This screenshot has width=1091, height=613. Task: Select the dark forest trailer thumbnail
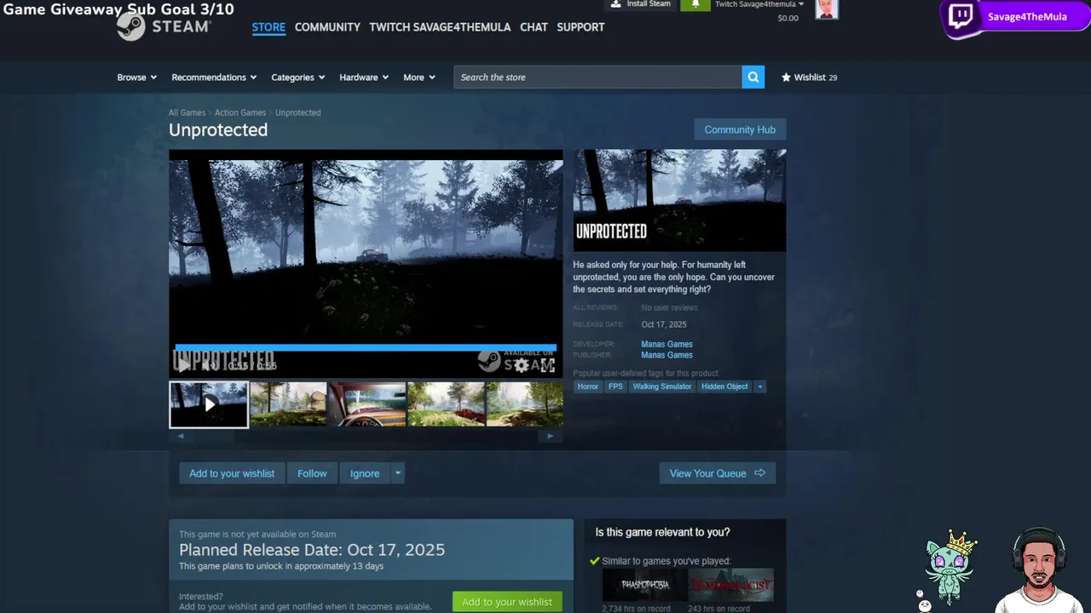pos(208,404)
